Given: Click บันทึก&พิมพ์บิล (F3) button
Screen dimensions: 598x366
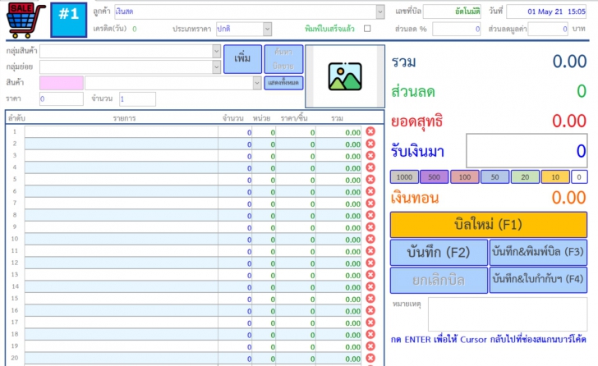Looking at the screenshot, I should pyautogui.click(x=538, y=252).
